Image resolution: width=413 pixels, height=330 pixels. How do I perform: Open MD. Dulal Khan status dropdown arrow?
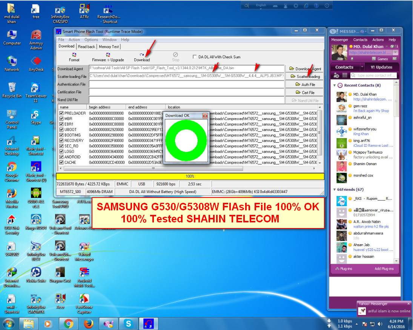coord(387,47)
